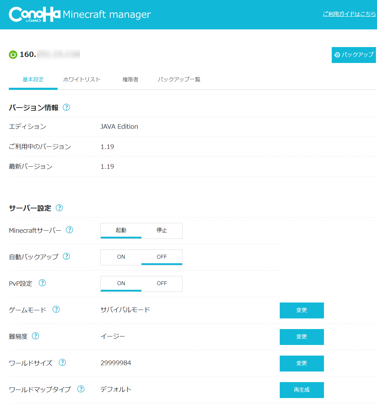The height and width of the screenshot is (409, 377).
Task: Click the clock icon on バックアップ button
Action: [x=337, y=55]
